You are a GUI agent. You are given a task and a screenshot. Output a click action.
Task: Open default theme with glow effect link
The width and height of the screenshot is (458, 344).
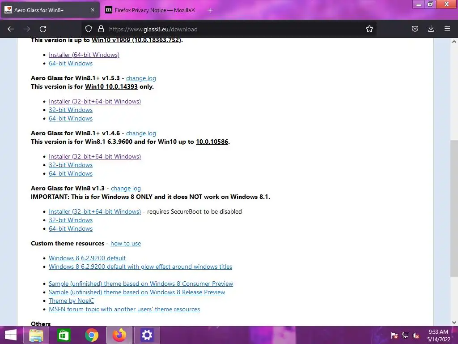(x=140, y=266)
